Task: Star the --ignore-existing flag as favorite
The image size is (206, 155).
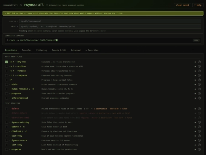Action: pos(195,122)
